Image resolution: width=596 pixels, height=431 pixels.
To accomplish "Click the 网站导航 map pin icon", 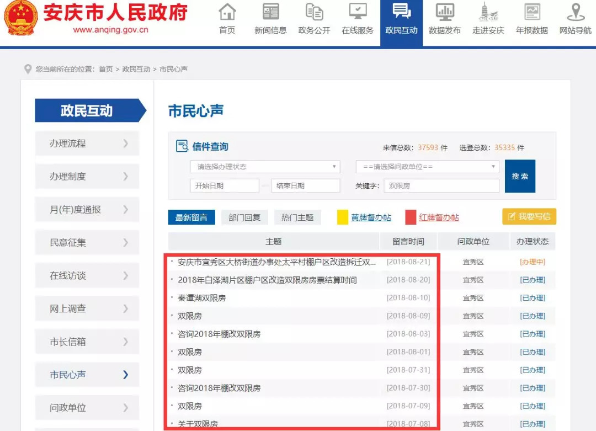I will (x=576, y=12).
